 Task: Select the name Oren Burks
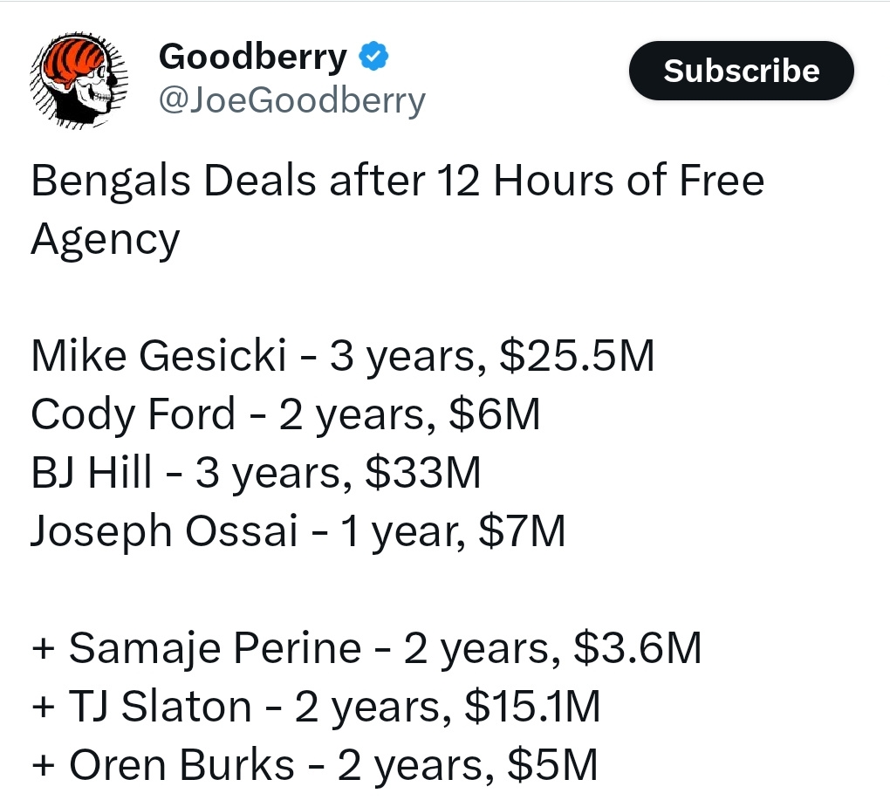(181, 764)
